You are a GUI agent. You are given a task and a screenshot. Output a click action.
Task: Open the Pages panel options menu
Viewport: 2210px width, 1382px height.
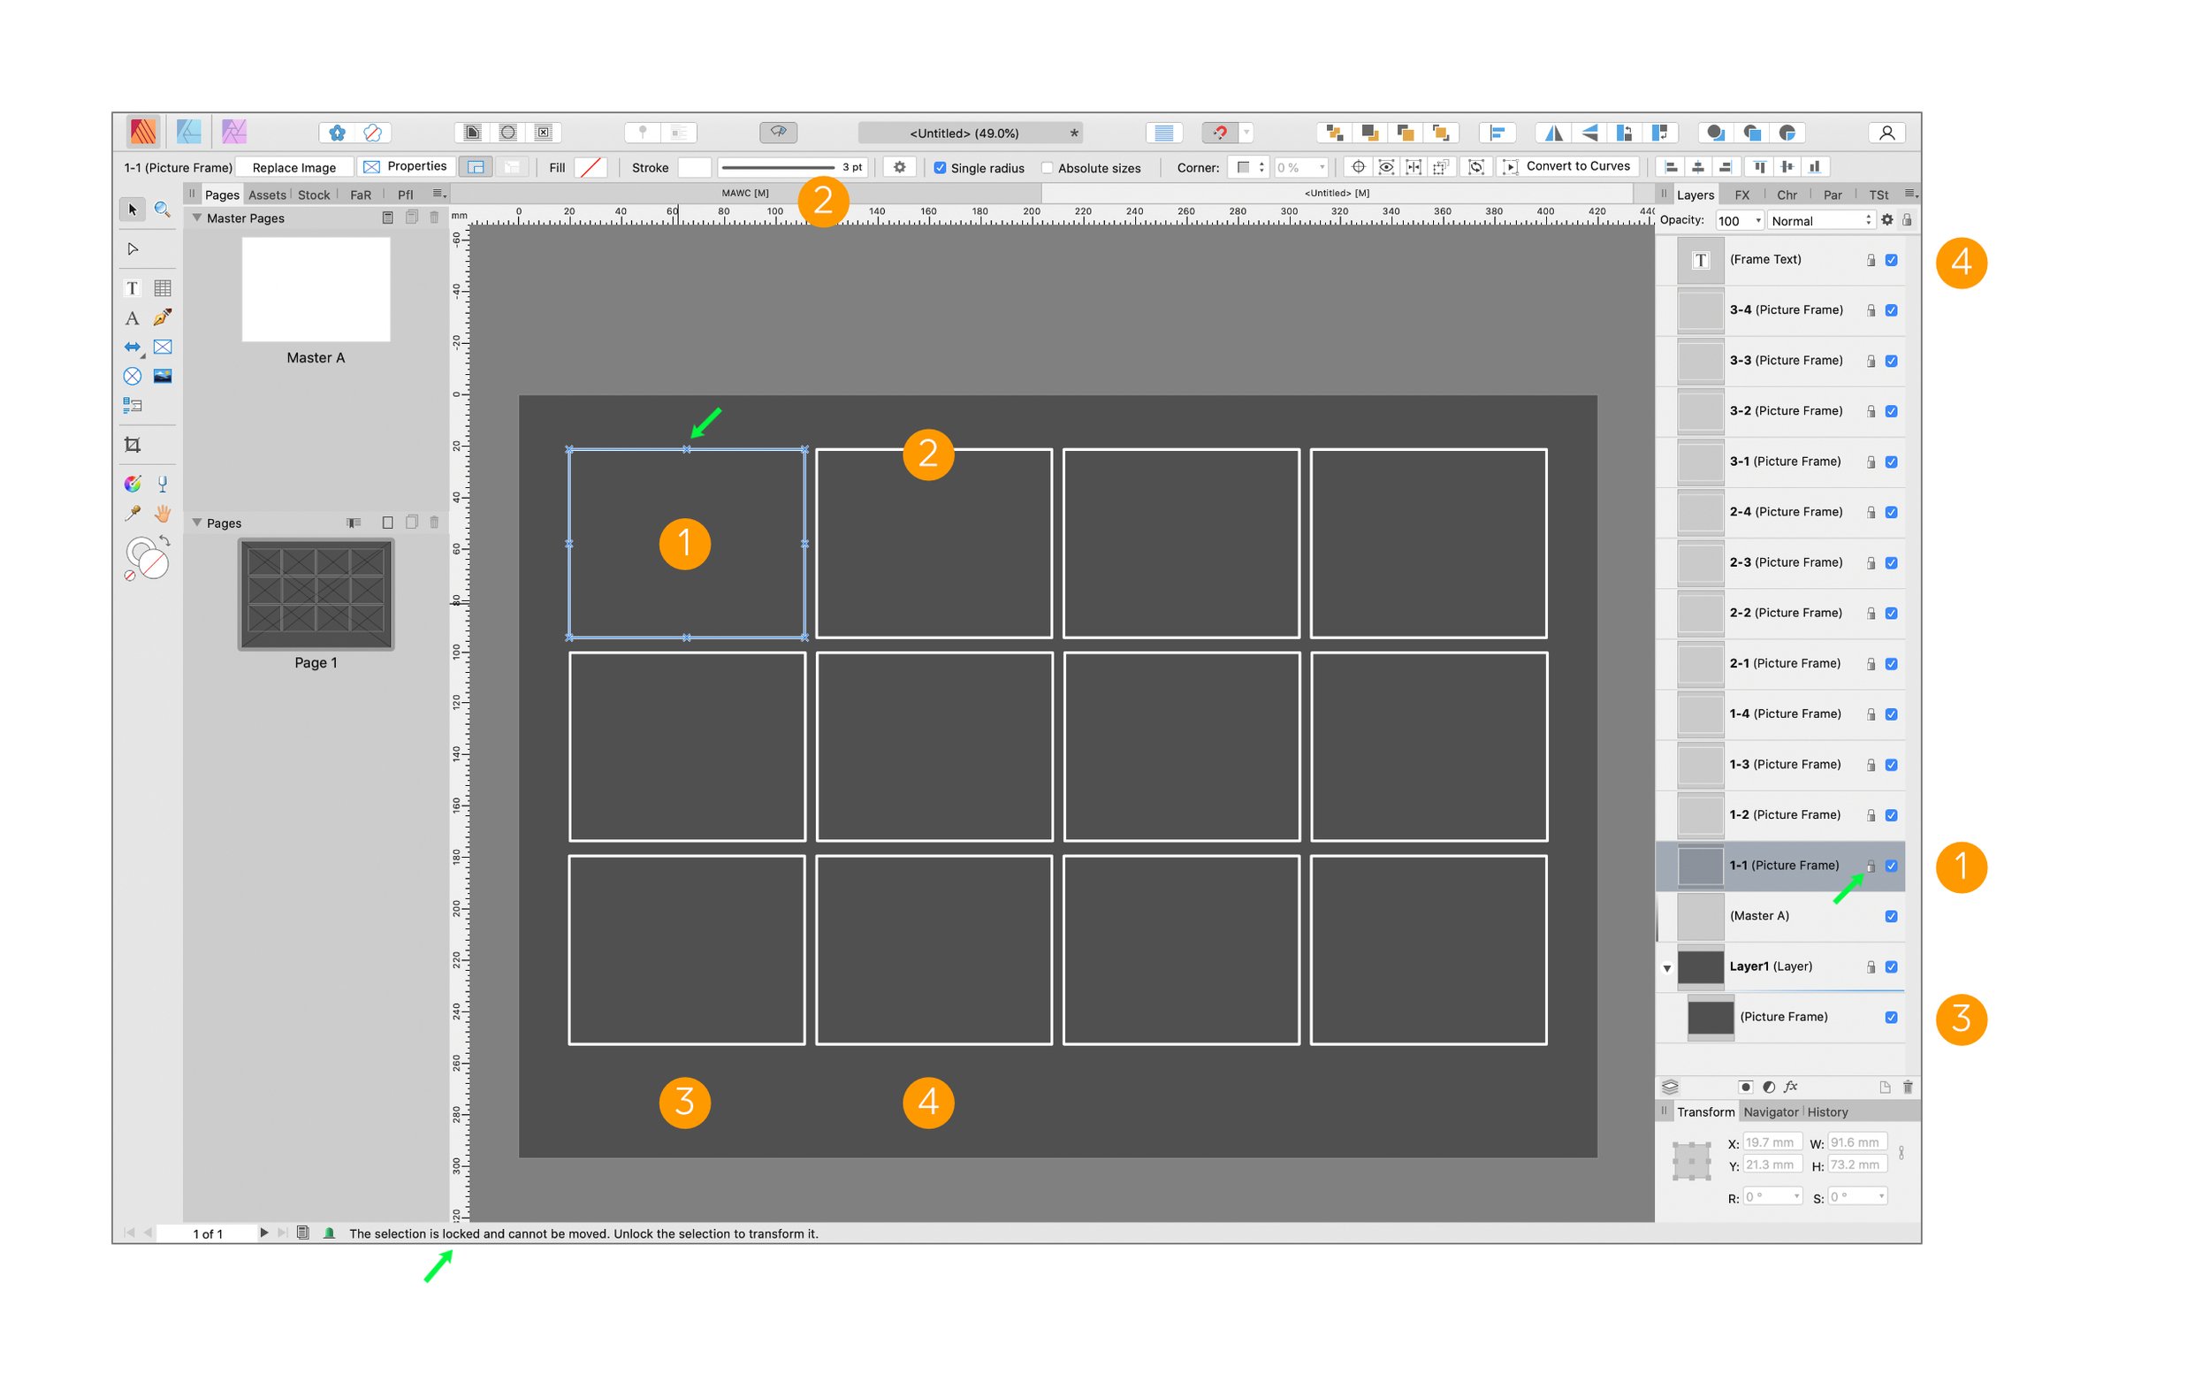click(x=439, y=194)
